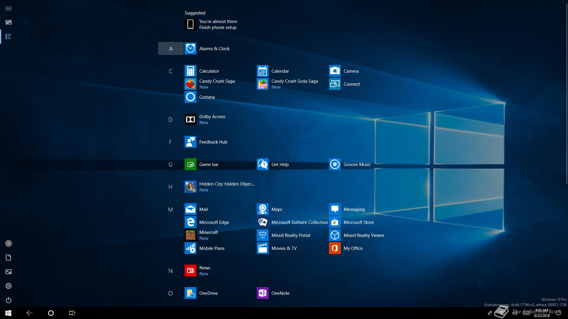Open the Mixed Reality Portal icon

(262, 235)
